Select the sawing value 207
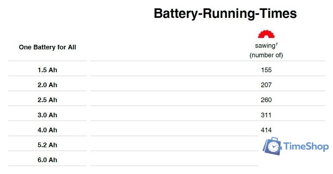 pos(266,85)
